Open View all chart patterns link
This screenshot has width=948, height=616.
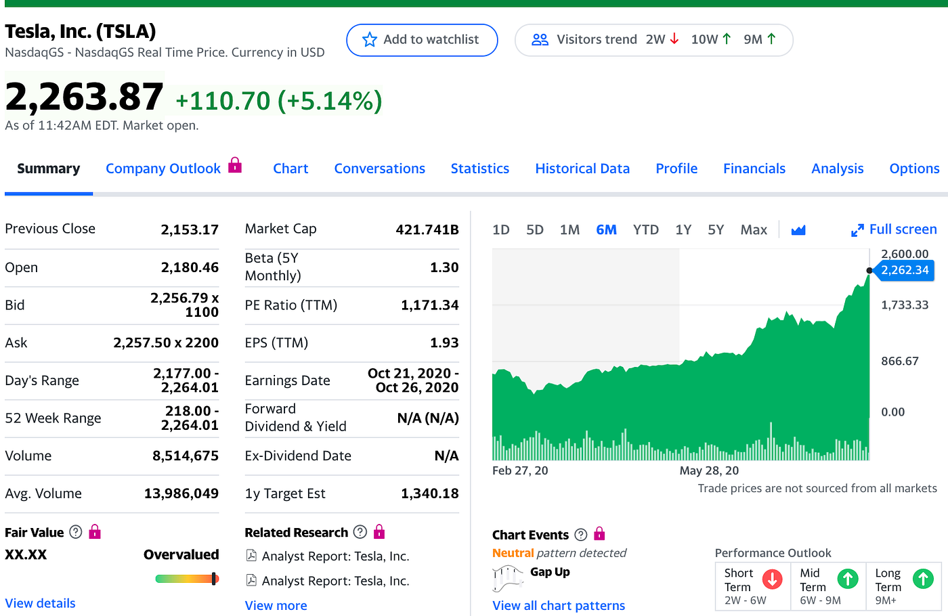tap(559, 606)
